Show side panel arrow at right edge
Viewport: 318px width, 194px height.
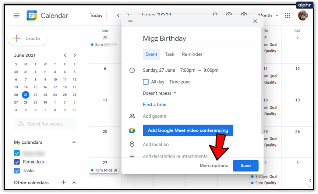310,180
